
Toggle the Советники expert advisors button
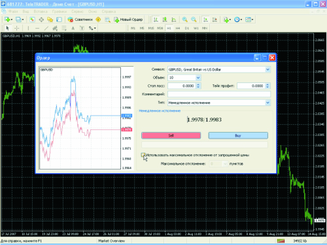pos(80,20)
